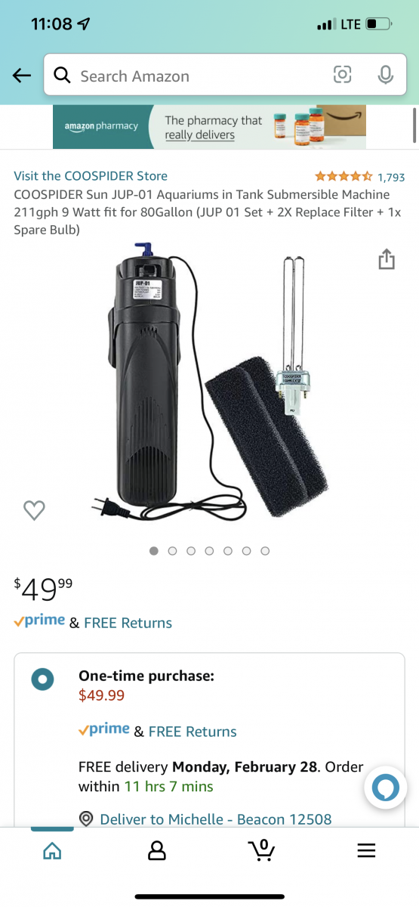
Task: Select second image carousel dot
Action: point(172,551)
